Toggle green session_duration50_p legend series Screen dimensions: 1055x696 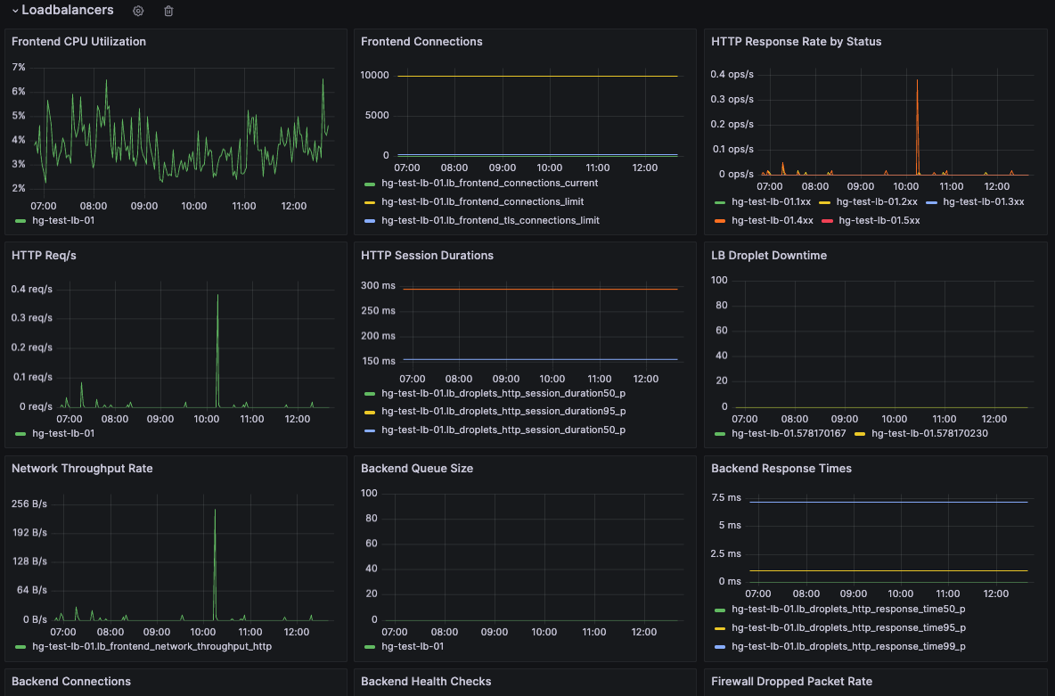click(x=503, y=393)
